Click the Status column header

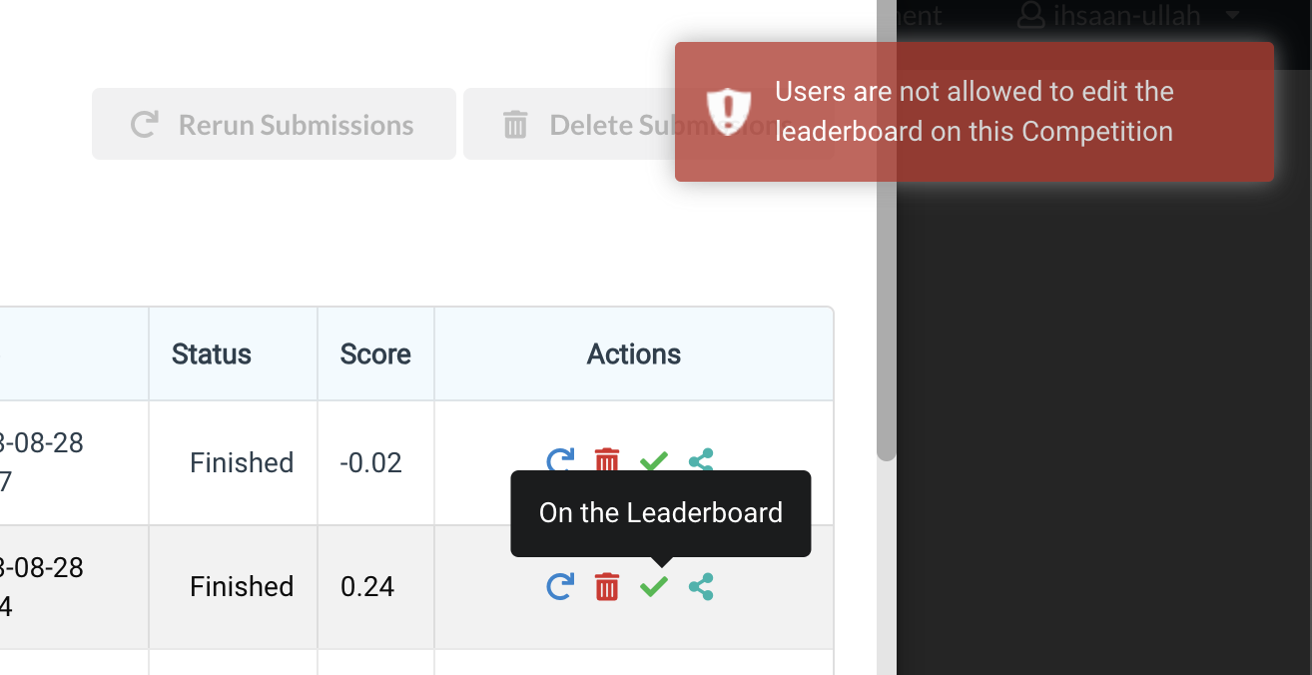point(210,353)
